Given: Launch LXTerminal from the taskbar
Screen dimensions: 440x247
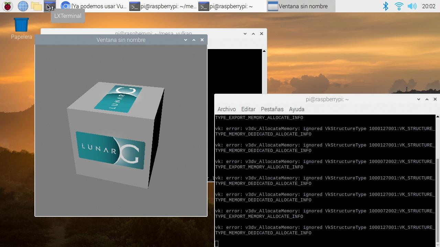Looking at the screenshot, I should (50, 6).
